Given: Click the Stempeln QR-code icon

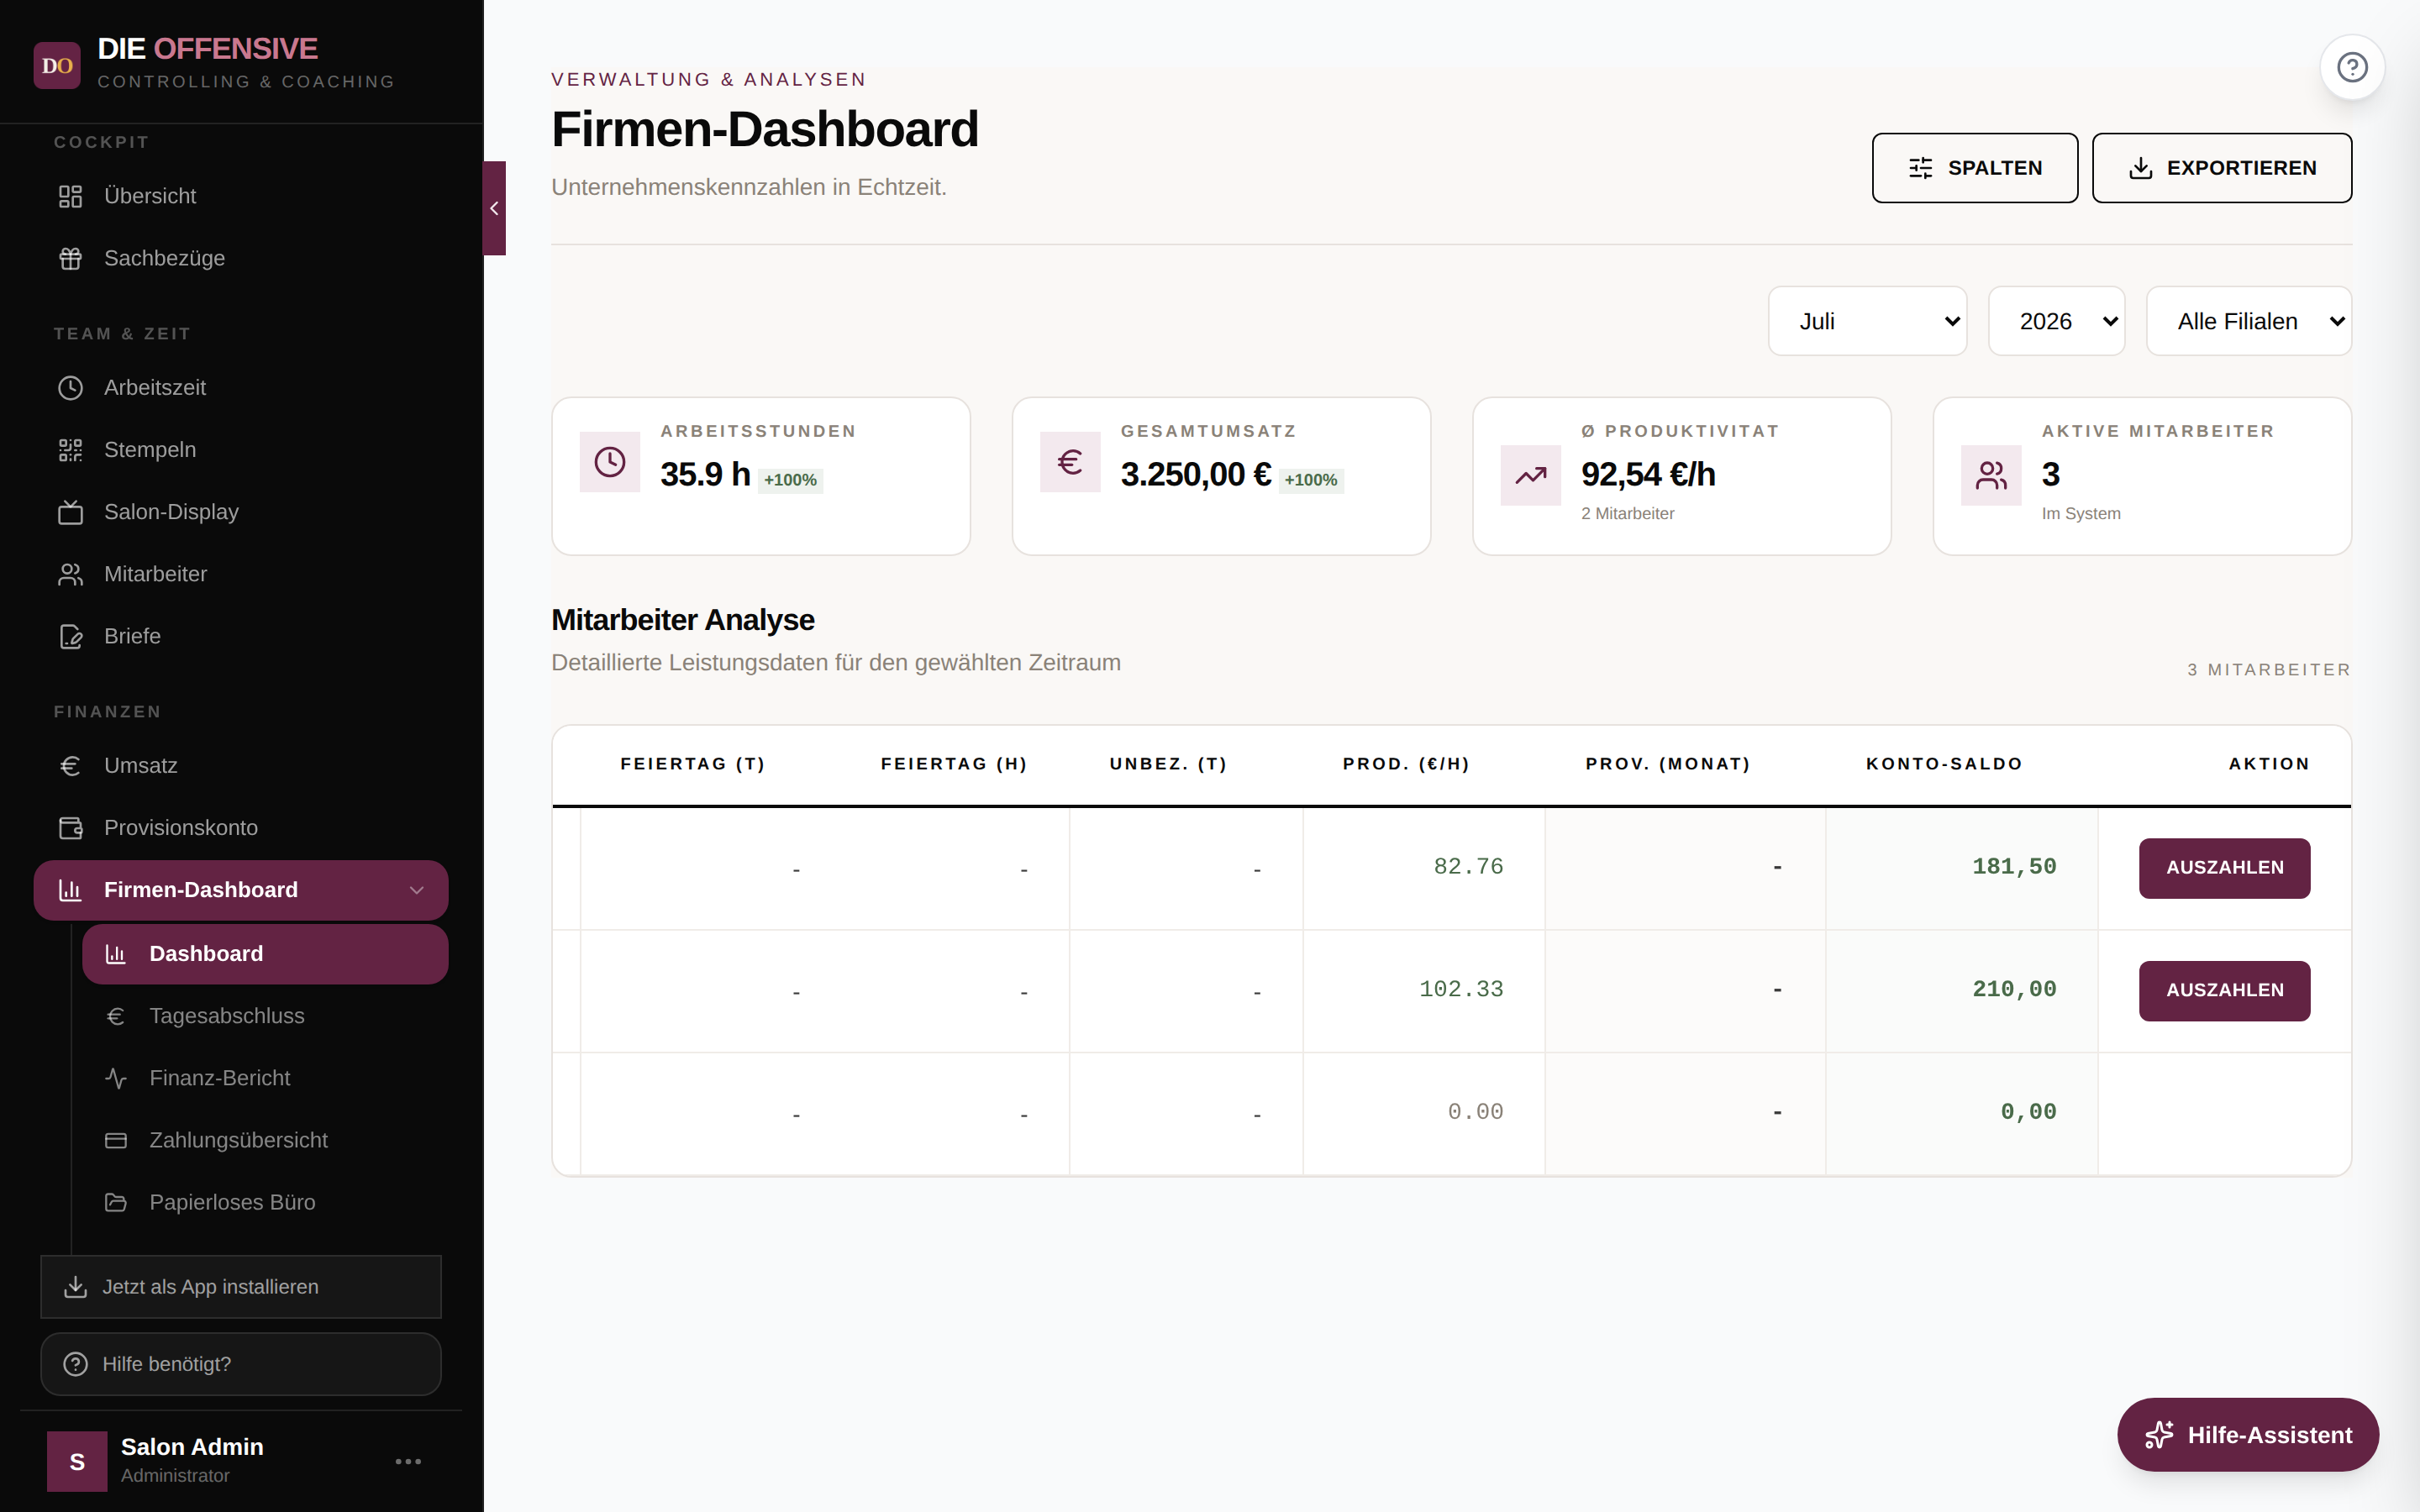Looking at the screenshot, I should pyautogui.click(x=70, y=450).
